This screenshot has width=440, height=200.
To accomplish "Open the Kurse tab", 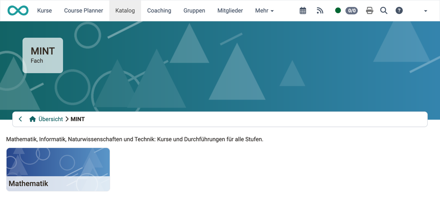I will (x=44, y=11).
